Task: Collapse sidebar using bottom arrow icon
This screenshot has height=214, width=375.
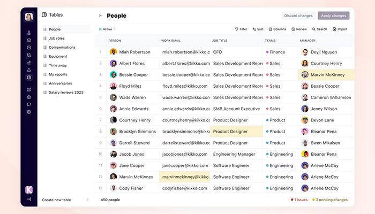Action: tap(29, 199)
